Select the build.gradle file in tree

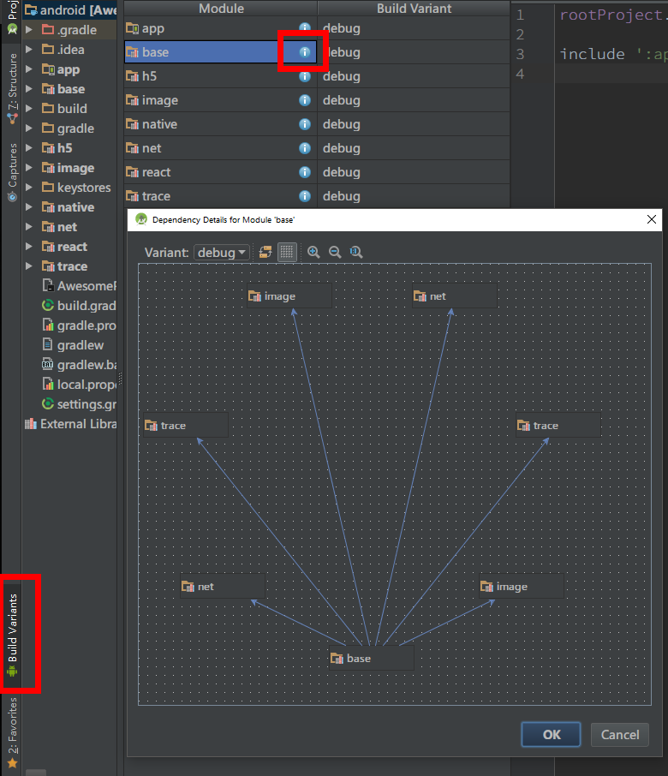79,306
